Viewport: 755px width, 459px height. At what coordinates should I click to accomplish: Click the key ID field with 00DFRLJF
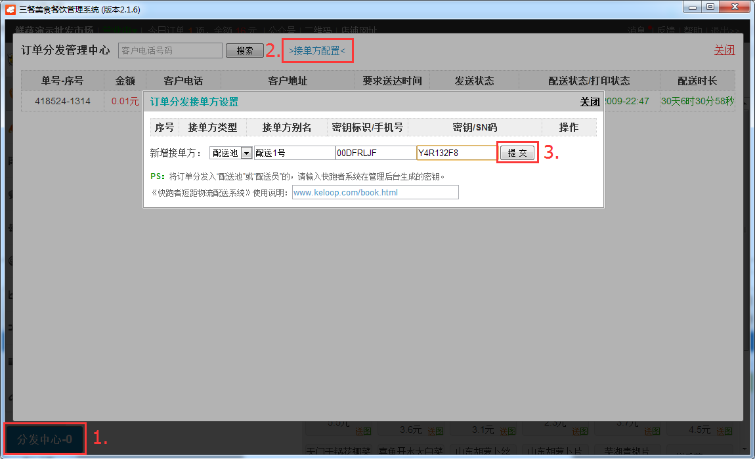pyautogui.click(x=375, y=153)
